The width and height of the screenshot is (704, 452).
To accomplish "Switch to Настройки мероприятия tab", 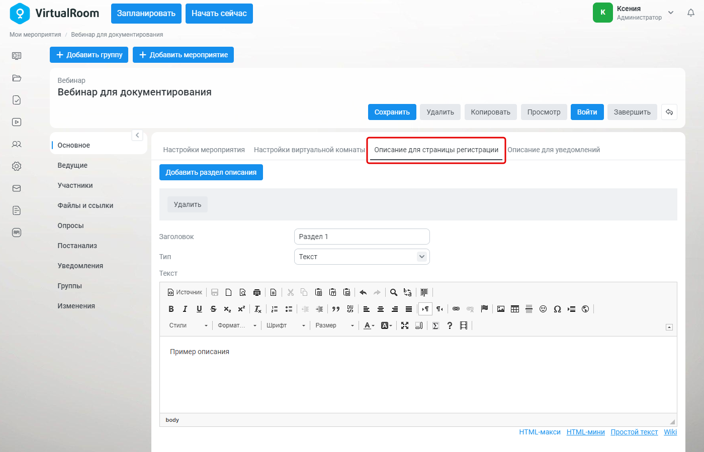I will (204, 150).
